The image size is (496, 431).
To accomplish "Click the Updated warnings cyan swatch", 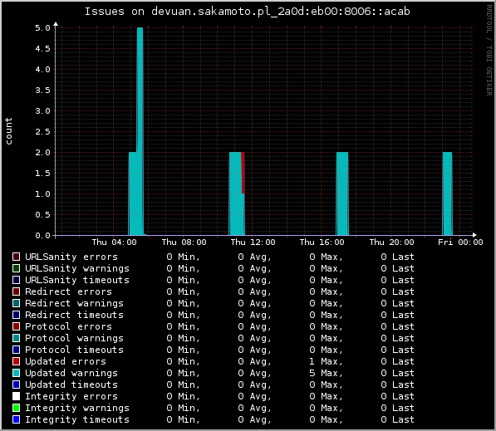I will (16, 373).
